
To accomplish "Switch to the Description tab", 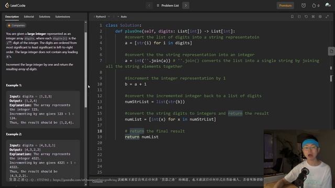I will (x=12, y=17).
